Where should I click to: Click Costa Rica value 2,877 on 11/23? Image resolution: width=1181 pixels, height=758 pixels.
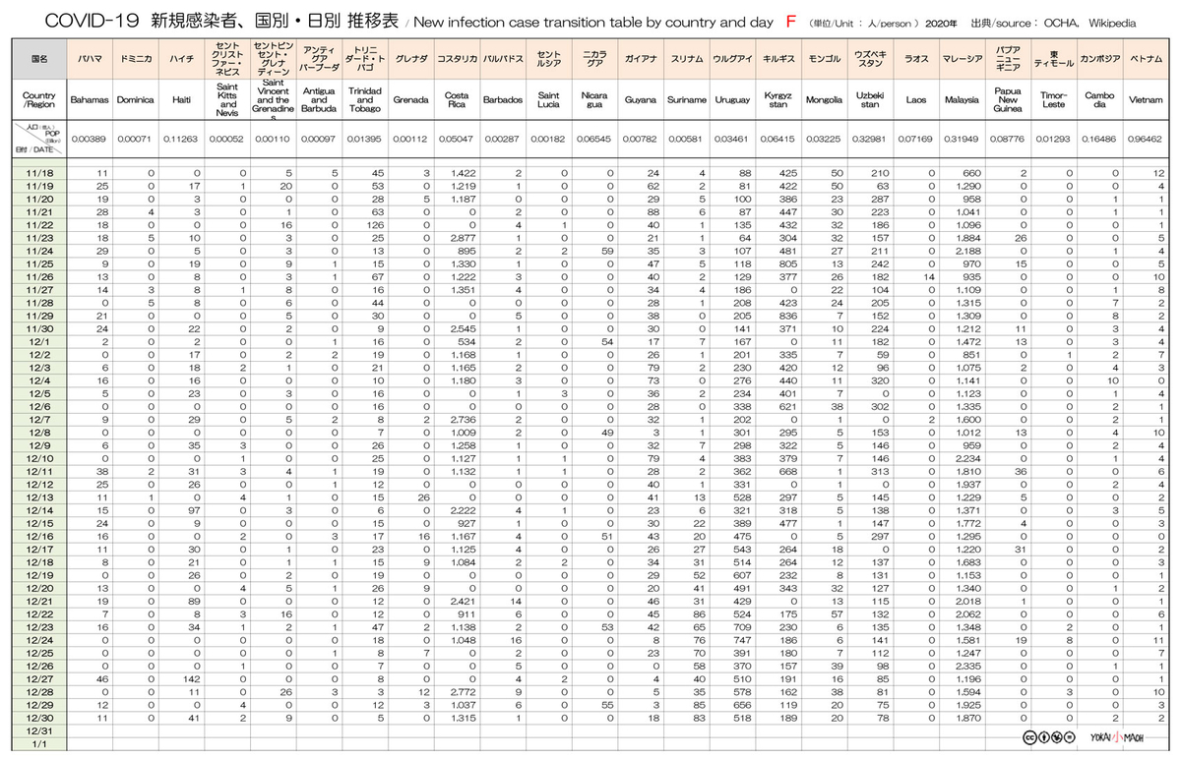coord(463,237)
